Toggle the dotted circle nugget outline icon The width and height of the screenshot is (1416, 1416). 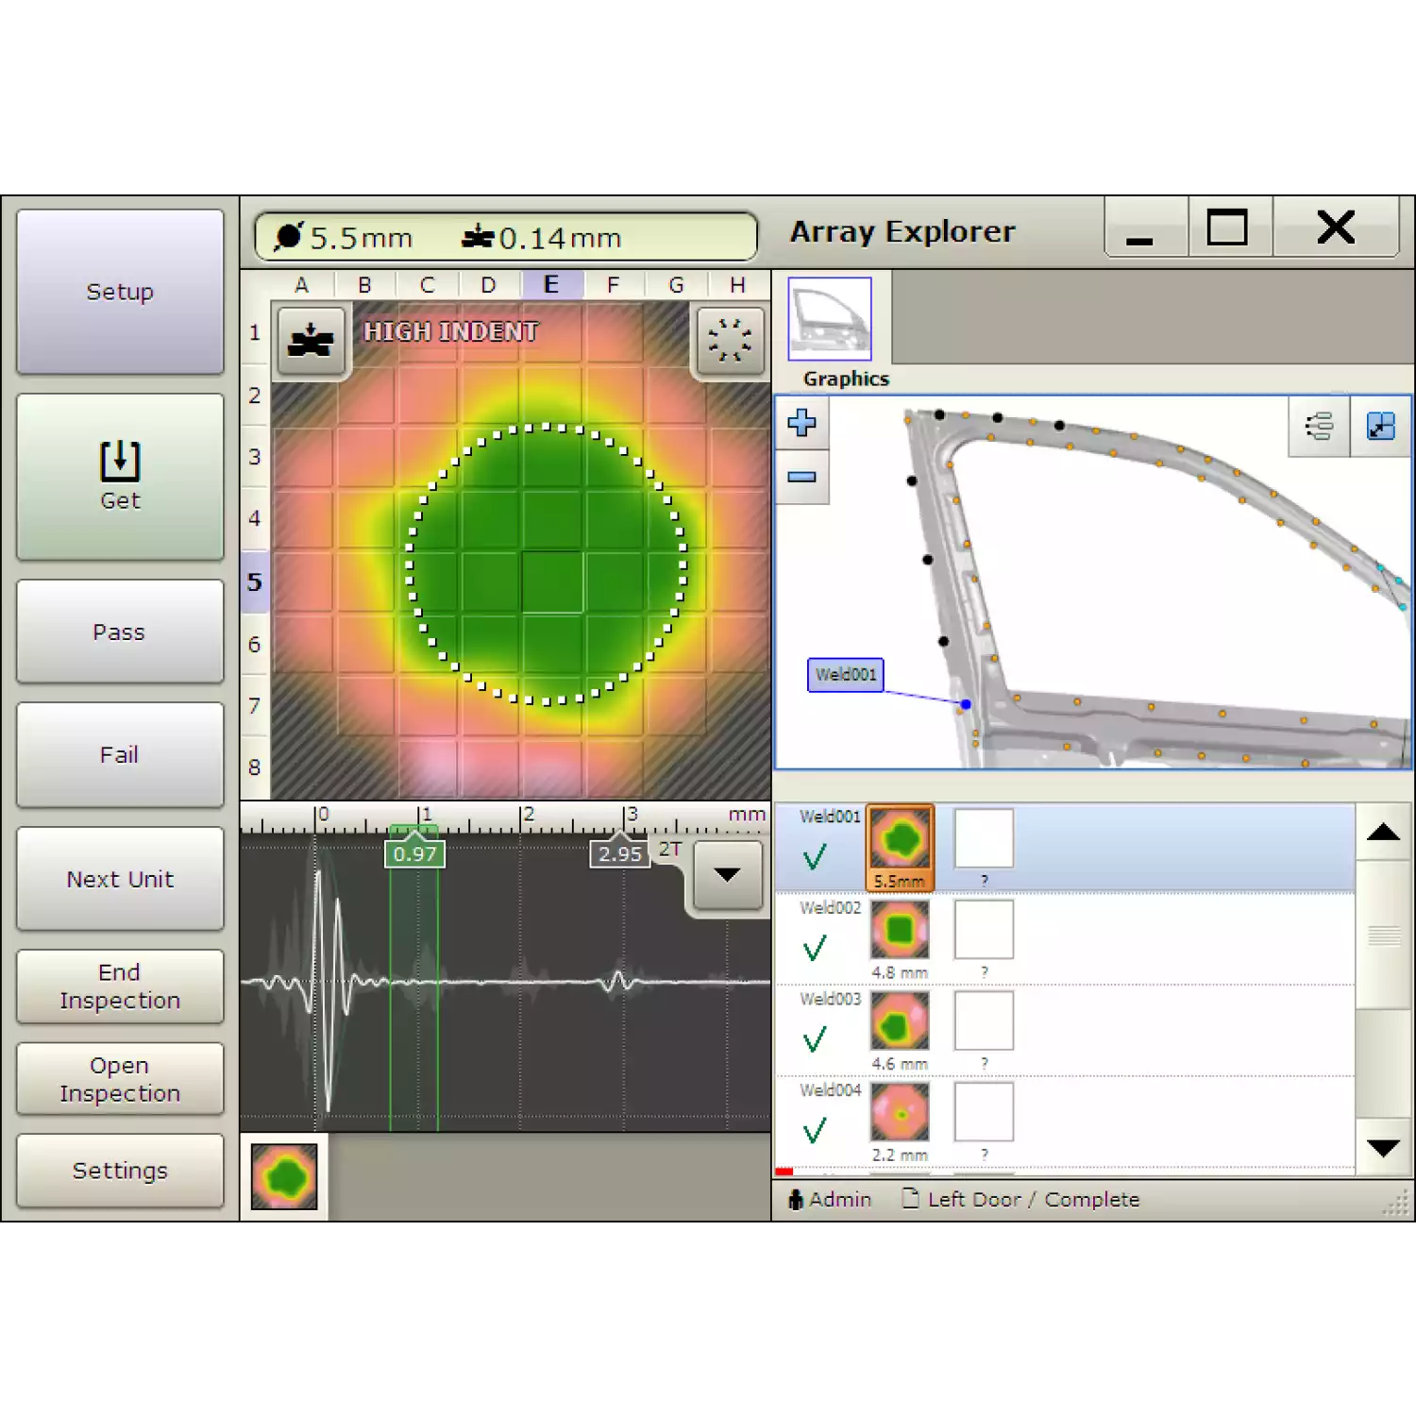(x=730, y=340)
